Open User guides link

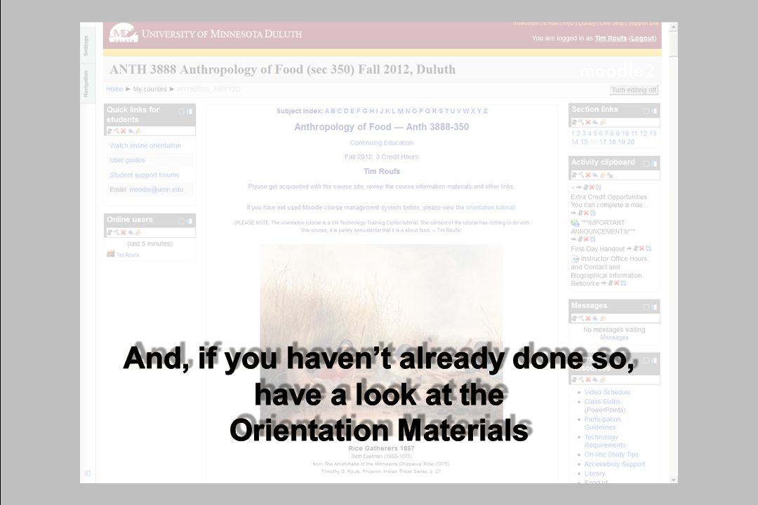click(127, 160)
